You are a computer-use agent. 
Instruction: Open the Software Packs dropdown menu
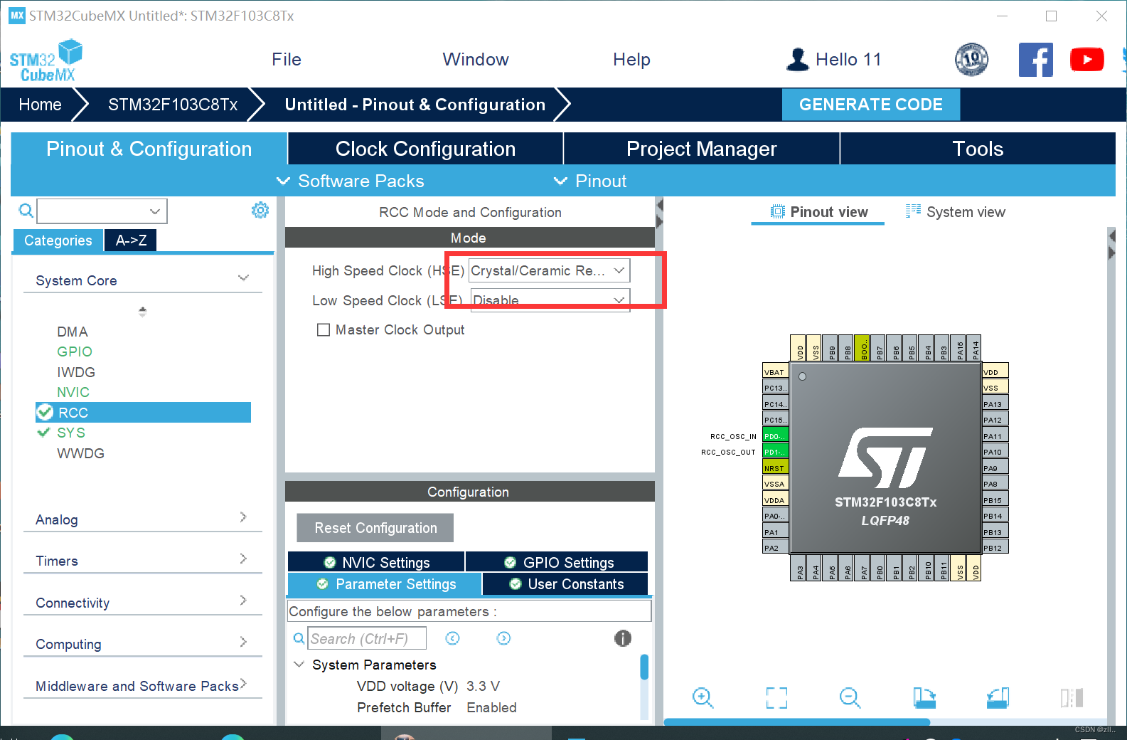(x=351, y=181)
